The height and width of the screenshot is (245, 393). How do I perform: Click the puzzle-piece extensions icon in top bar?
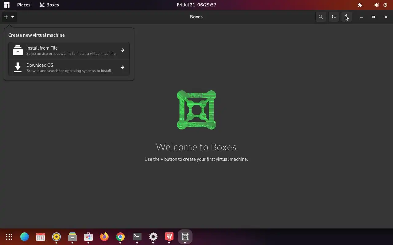360,5
